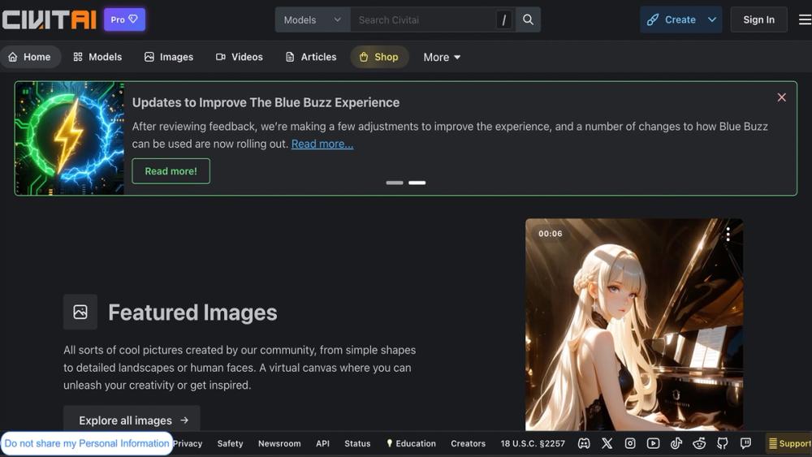The width and height of the screenshot is (812, 457).
Task: Open the Education footer link
Action: click(x=411, y=443)
